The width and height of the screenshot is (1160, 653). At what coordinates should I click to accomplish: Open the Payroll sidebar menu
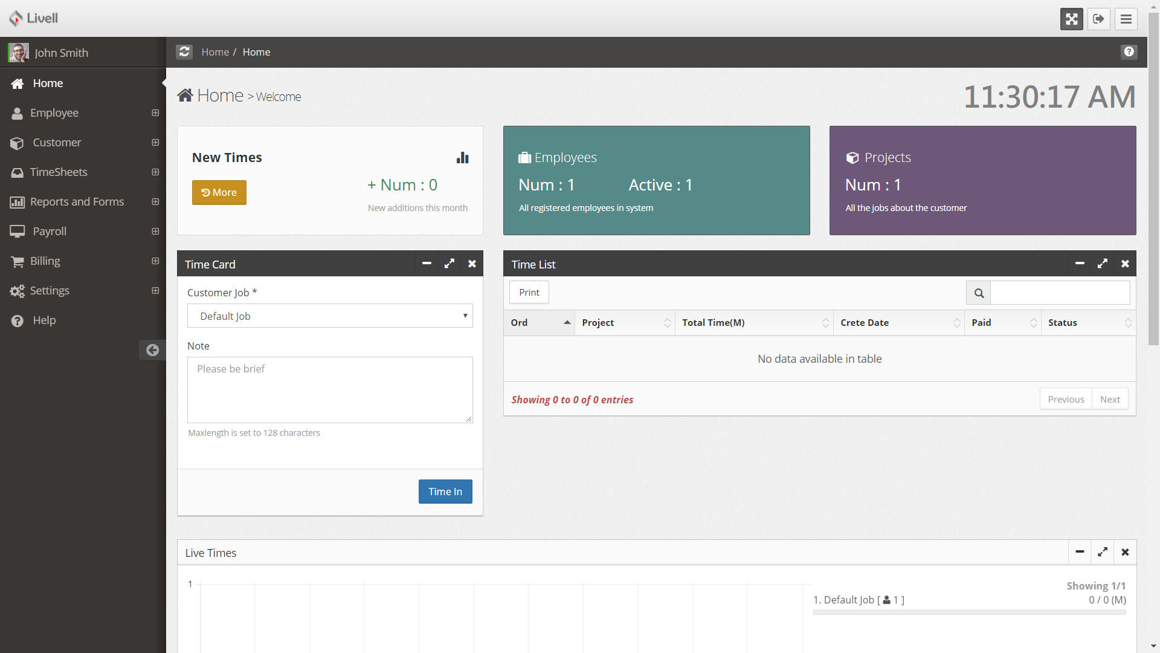pyautogui.click(x=83, y=232)
